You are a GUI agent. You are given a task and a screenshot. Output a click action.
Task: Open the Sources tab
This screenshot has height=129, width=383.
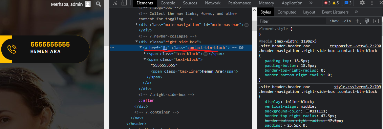(190, 3)
